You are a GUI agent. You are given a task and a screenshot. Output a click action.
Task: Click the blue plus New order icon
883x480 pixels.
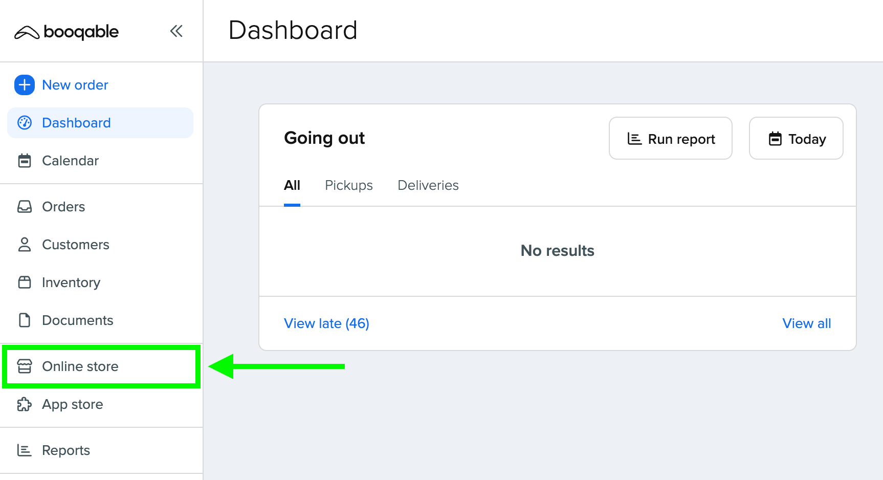tap(25, 85)
